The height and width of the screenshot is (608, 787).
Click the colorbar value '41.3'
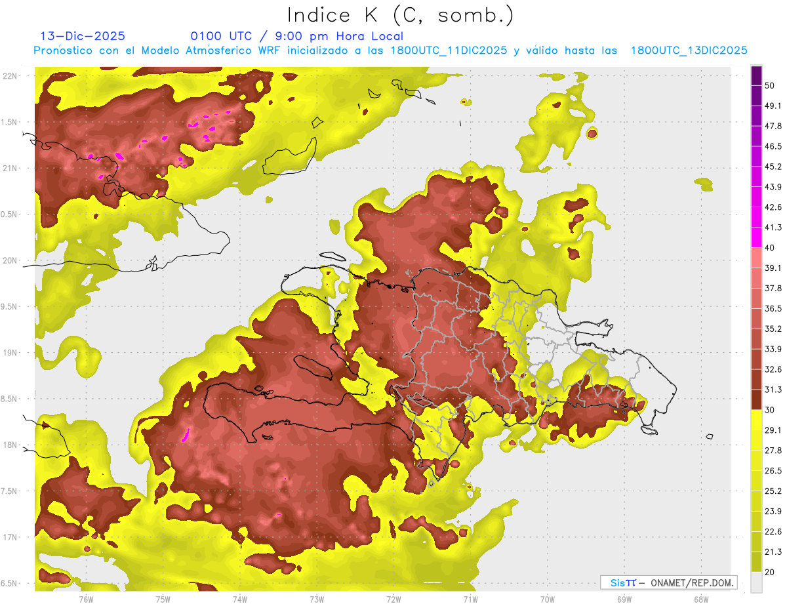click(773, 228)
